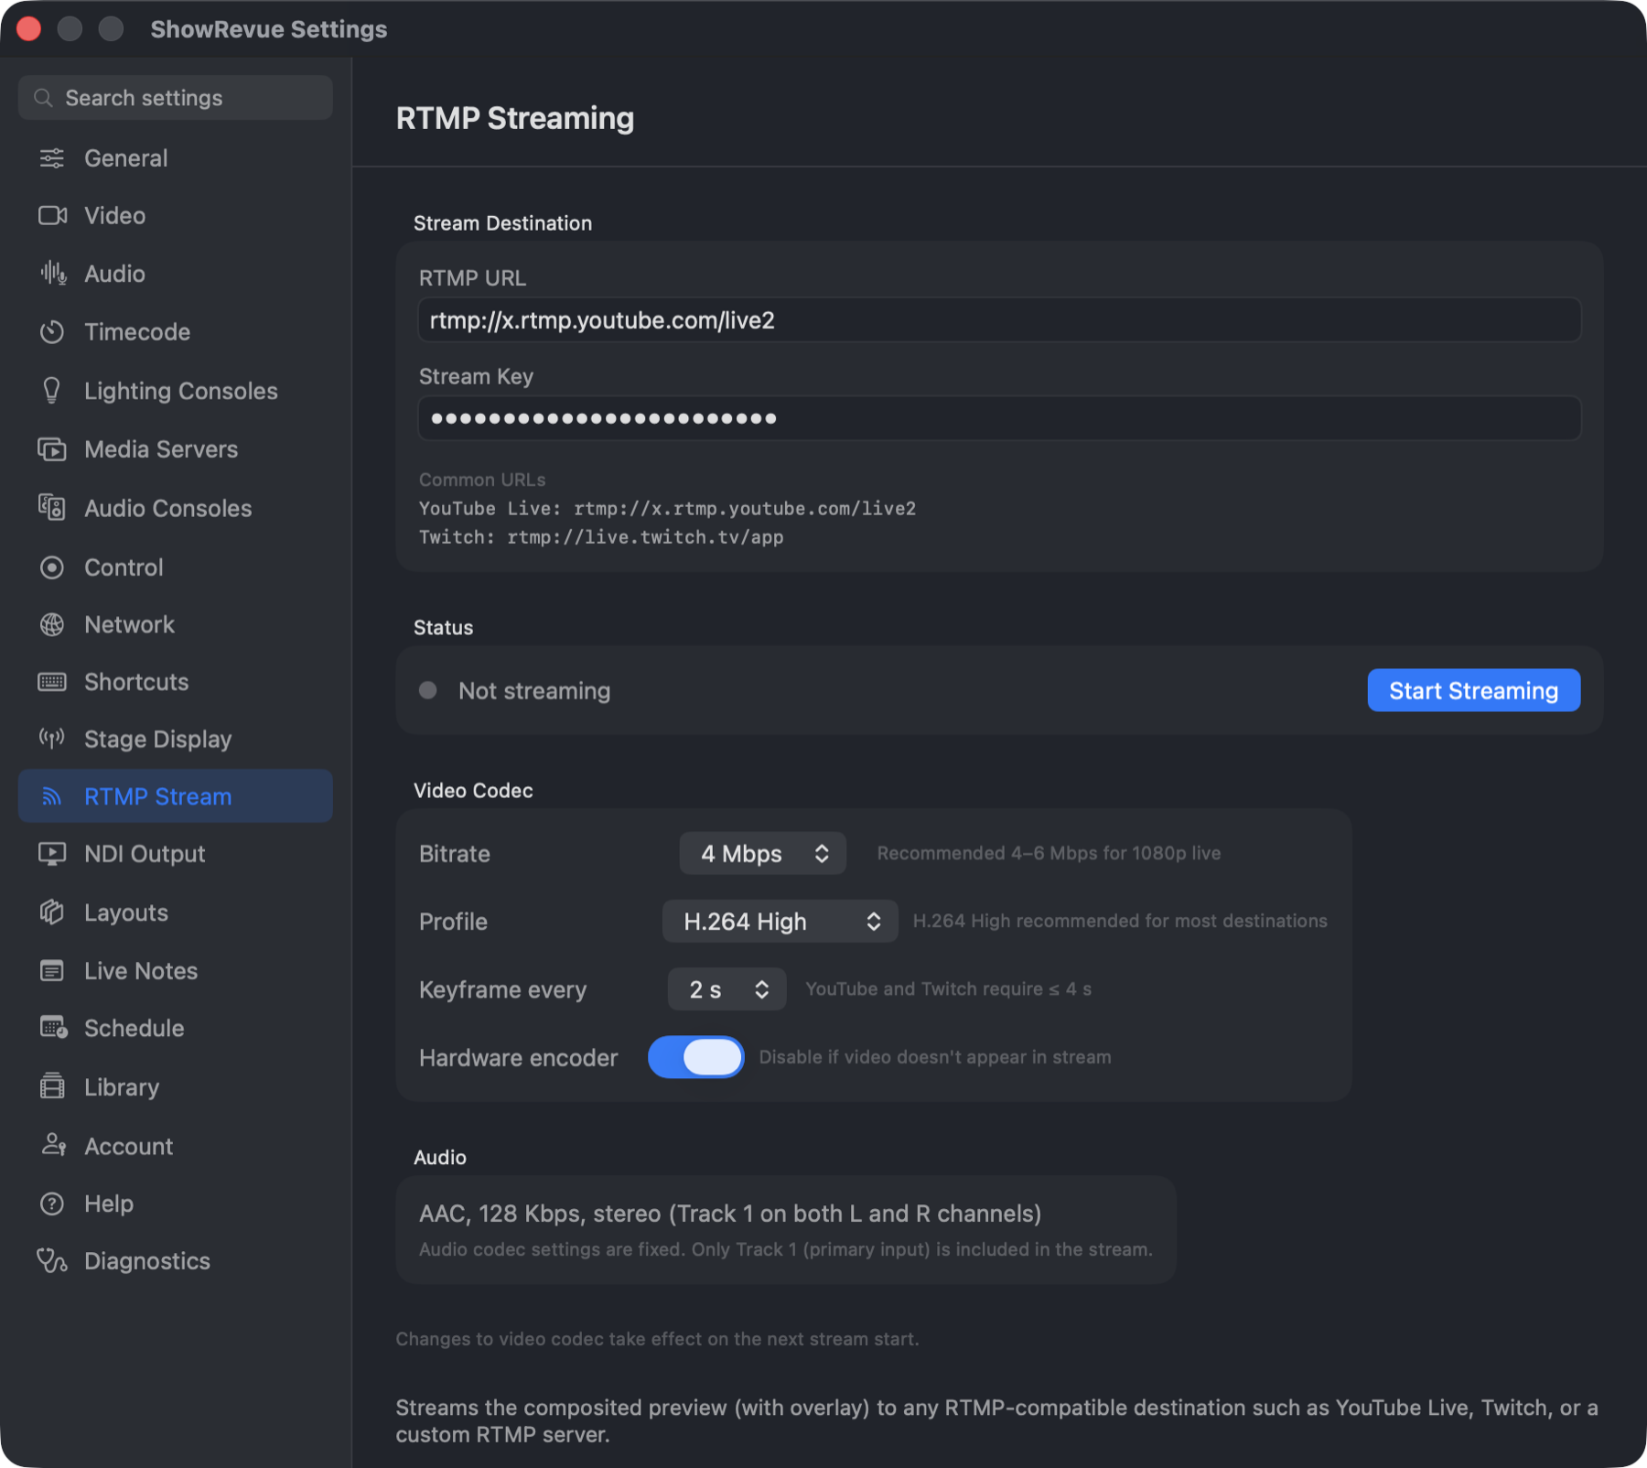The width and height of the screenshot is (1647, 1468).
Task: Open the Keyframe every 2 s dropdown
Action: pyautogui.click(x=727, y=989)
